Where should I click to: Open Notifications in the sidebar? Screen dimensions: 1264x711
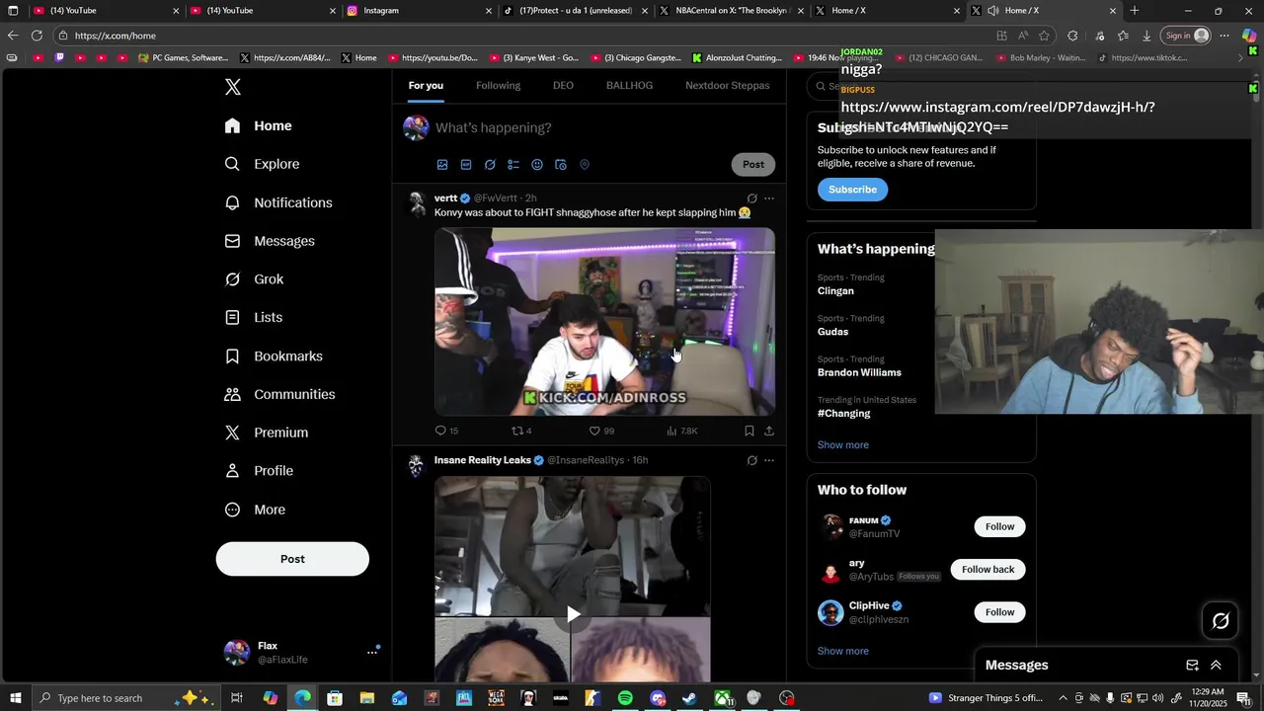[x=278, y=202]
